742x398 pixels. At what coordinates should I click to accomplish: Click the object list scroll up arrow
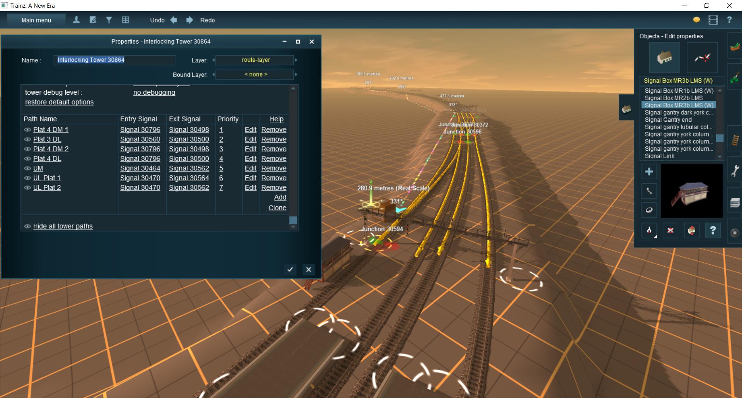click(x=720, y=90)
